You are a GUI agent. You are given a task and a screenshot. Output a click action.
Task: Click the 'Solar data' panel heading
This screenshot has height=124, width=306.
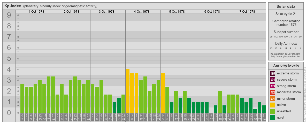tap(286, 6)
